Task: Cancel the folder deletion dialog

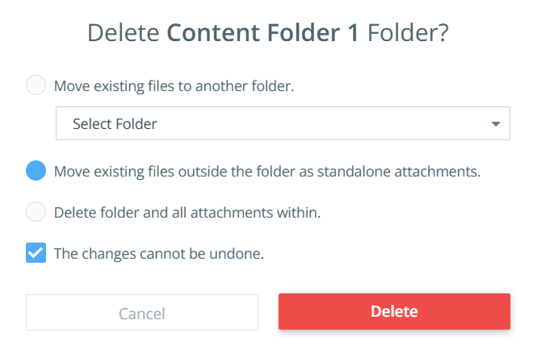Action: tap(142, 312)
